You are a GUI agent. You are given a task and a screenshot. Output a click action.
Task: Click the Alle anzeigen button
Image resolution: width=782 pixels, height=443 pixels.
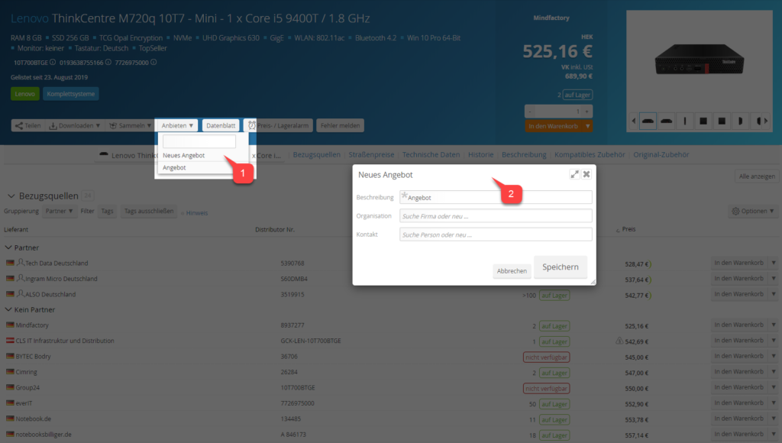tap(757, 176)
